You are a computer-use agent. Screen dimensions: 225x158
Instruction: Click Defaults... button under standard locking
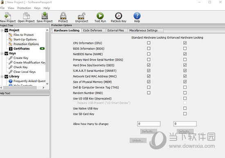click(x=148, y=131)
